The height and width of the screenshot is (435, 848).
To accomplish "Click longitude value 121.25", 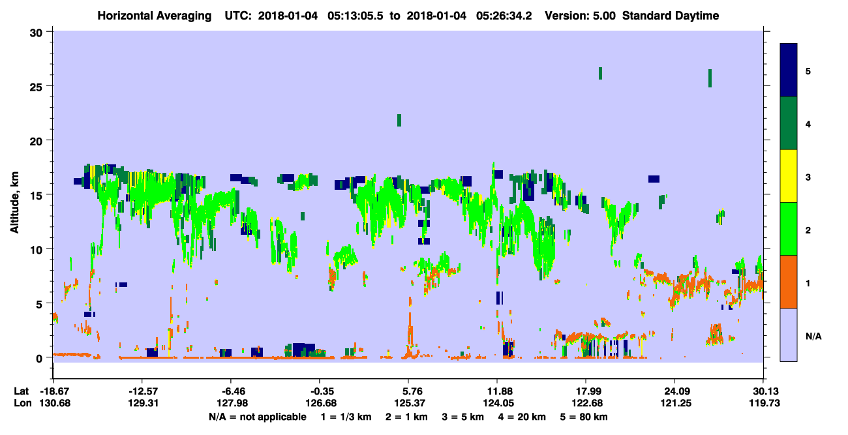I will (674, 404).
